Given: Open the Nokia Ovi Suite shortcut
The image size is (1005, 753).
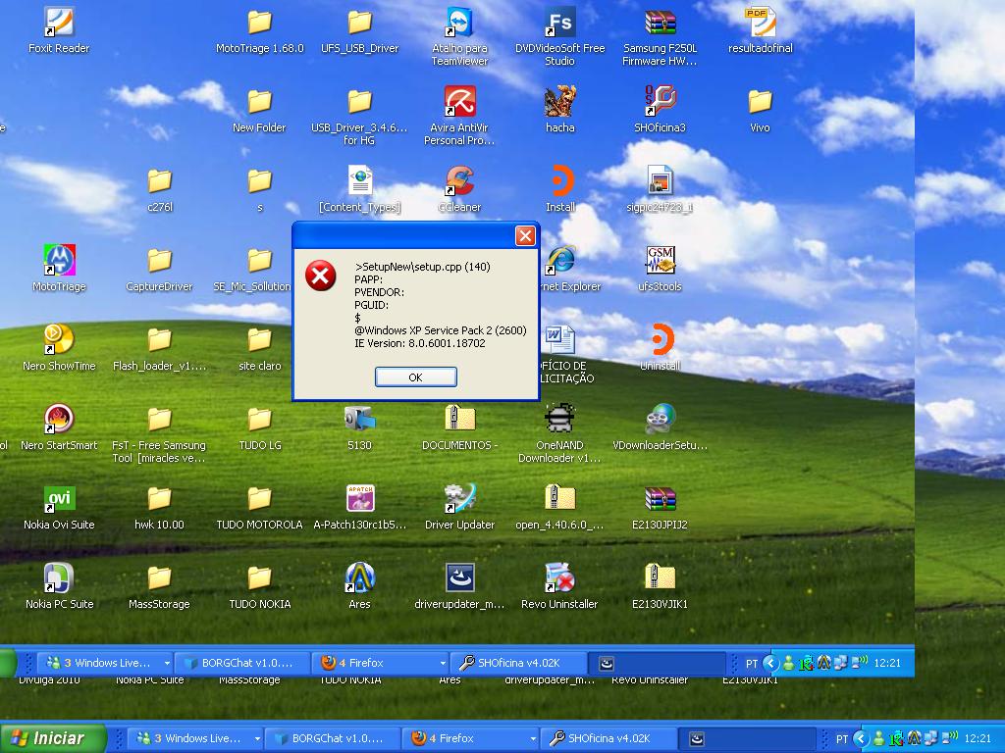Looking at the screenshot, I should (x=59, y=498).
